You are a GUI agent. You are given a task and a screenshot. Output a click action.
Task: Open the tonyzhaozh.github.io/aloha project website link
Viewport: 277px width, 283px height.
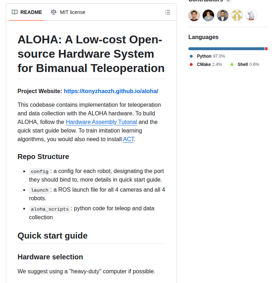pos(111,91)
